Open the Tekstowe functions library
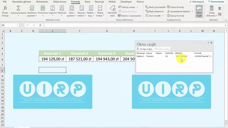This screenshot has width=228, height=128. 62,11
